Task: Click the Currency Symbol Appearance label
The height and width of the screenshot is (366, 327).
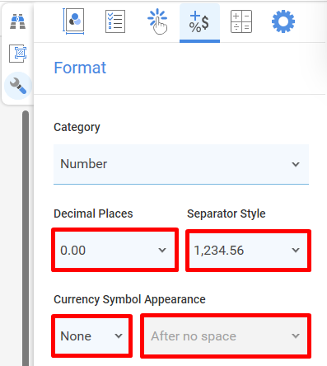Action: pyautogui.click(x=129, y=299)
